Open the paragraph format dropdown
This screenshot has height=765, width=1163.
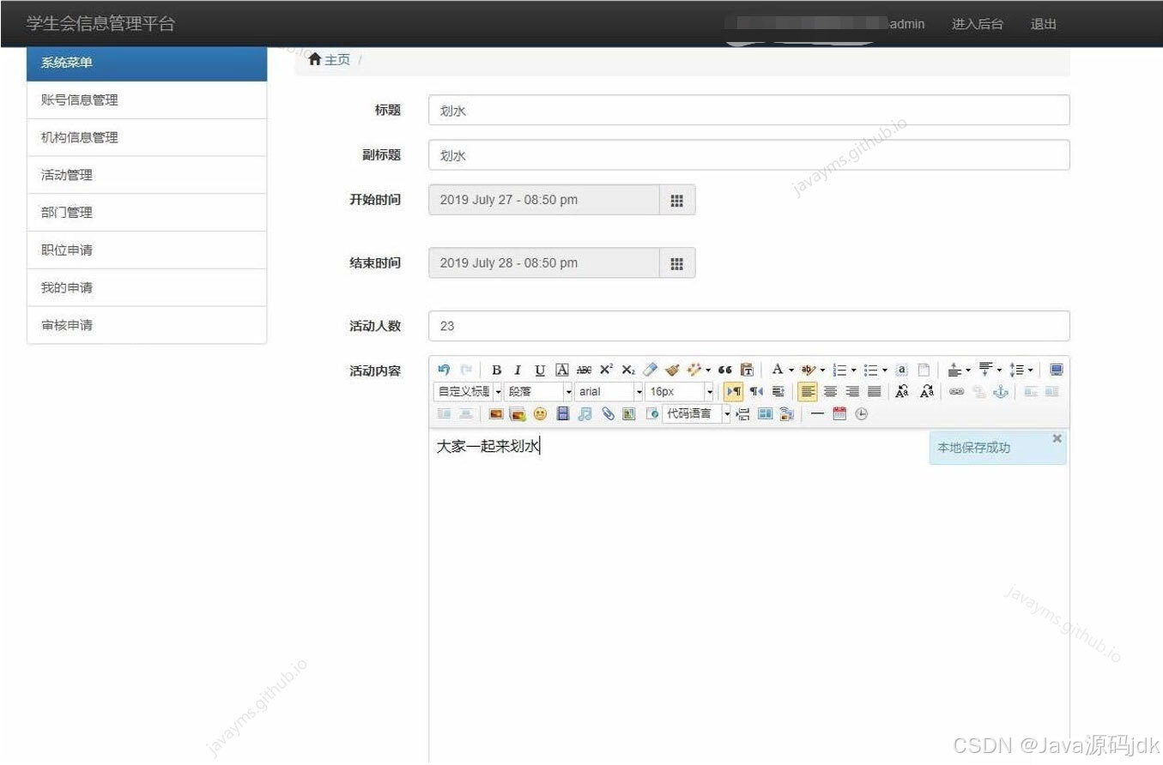tap(538, 392)
